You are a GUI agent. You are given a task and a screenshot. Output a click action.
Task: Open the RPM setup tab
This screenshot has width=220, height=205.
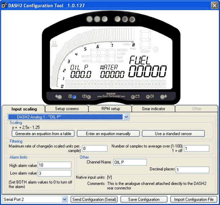pos(110,108)
